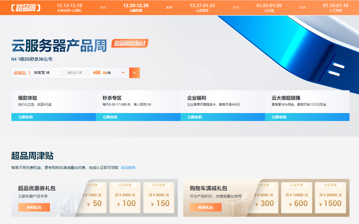
Task: Go to 01.03-01.09 云存储 tab
Action: click(x=269, y=8)
